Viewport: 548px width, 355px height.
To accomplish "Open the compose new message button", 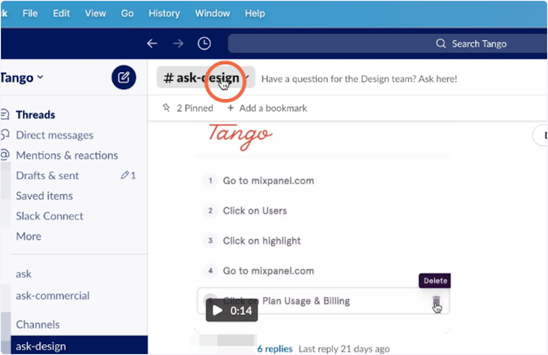I will [123, 77].
